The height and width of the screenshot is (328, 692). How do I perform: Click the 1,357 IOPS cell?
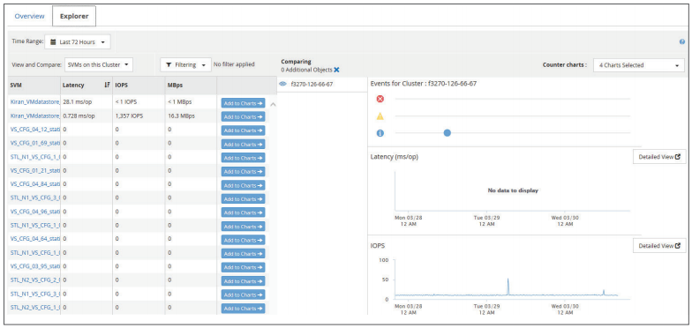(x=129, y=116)
